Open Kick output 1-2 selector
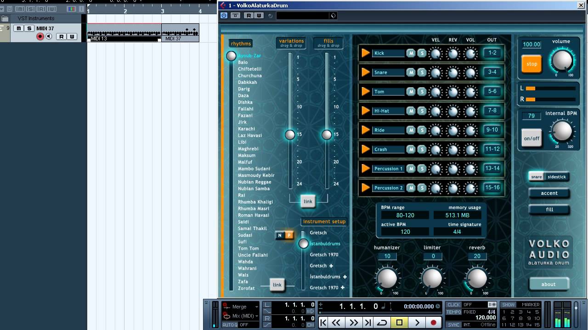The width and height of the screenshot is (588, 330). point(492,53)
